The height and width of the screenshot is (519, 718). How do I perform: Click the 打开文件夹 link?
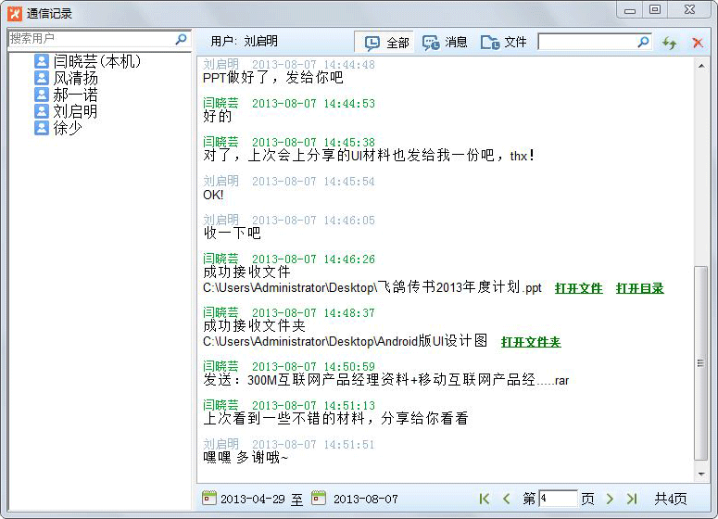pyautogui.click(x=531, y=342)
